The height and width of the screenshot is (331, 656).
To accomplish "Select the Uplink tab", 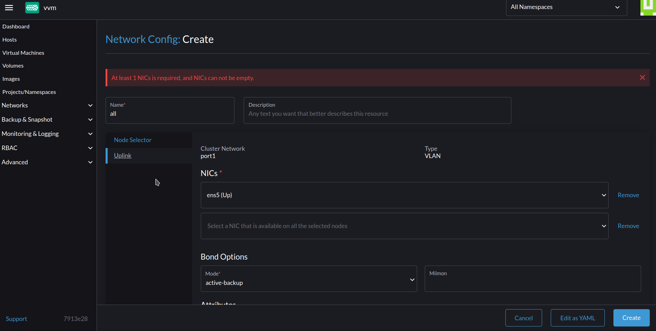I will click(123, 155).
